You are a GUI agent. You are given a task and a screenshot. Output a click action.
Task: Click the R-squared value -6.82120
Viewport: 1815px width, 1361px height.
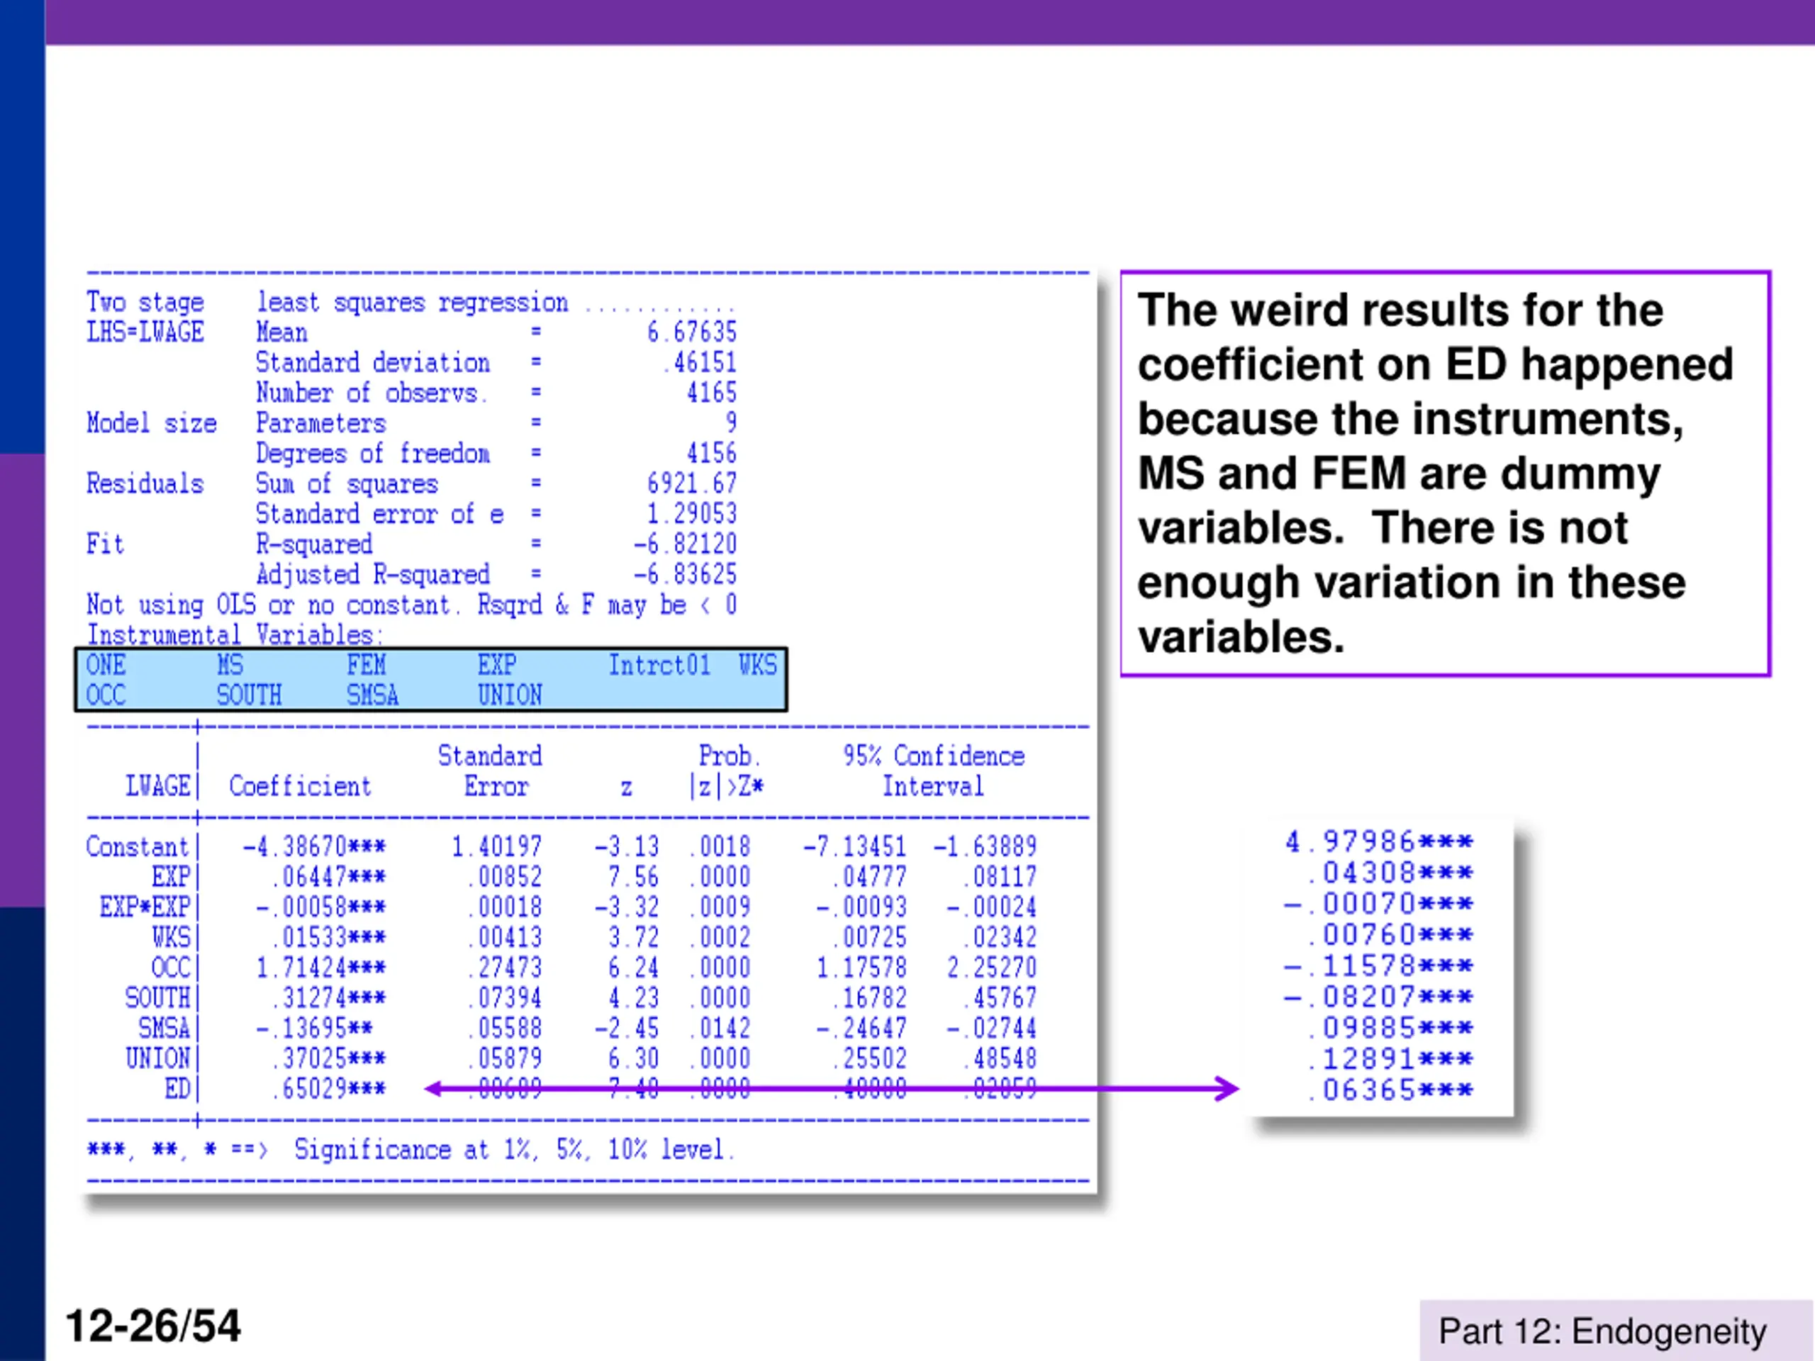click(x=684, y=544)
